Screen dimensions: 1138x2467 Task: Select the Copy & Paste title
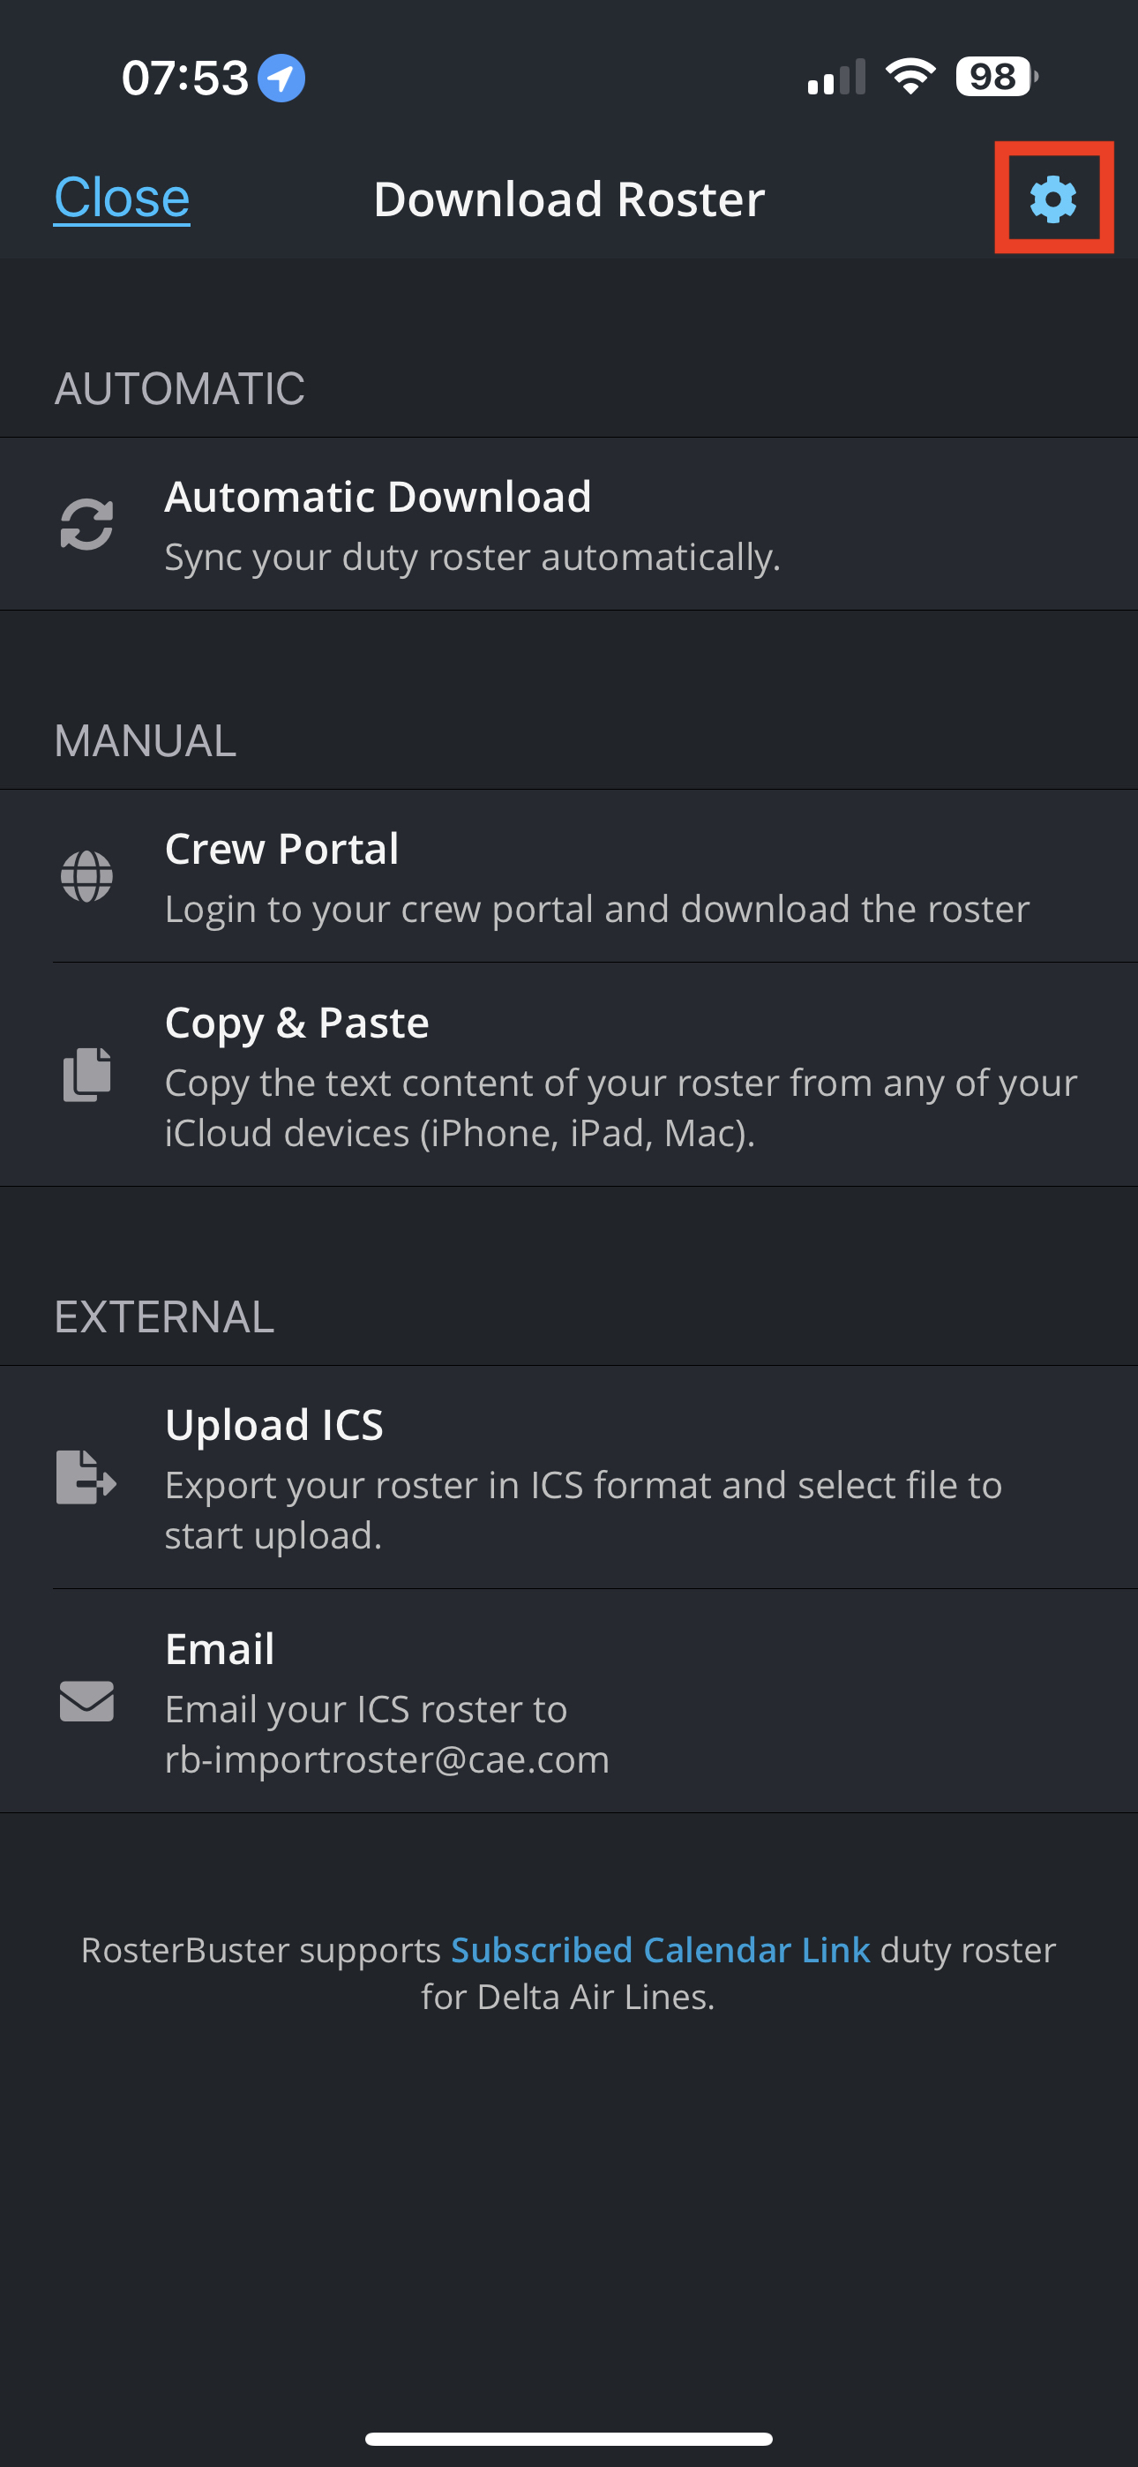point(297,1023)
